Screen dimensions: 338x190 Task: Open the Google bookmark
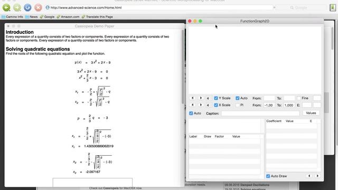(x=47, y=17)
